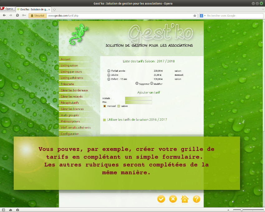Go to Trésorerie section
The image size is (265, 212).
[67, 84]
